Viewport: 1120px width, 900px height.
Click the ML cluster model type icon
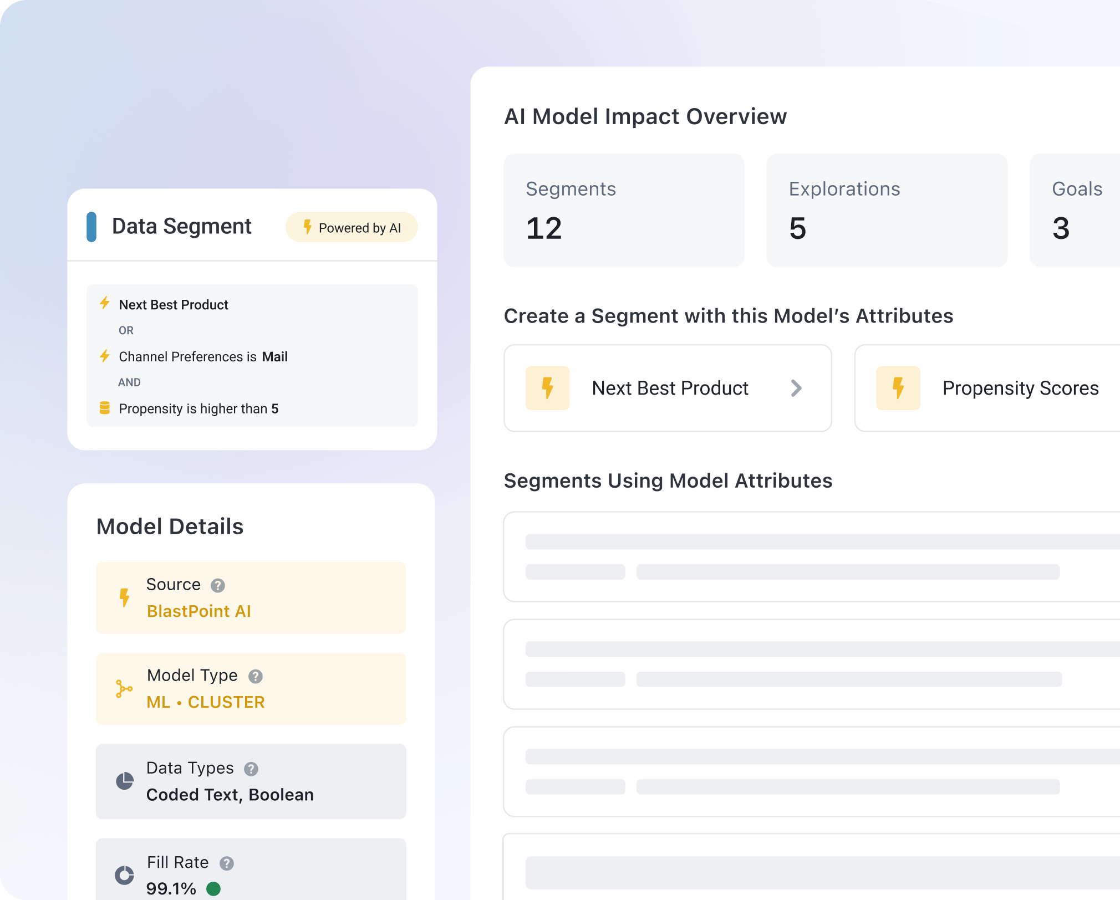click(124, 688)
